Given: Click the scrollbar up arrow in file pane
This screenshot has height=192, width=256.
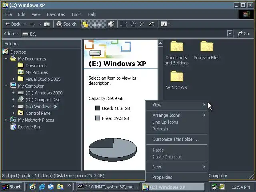Looking at the screenshot, I should pyautogui.click(x=160, y=43).
